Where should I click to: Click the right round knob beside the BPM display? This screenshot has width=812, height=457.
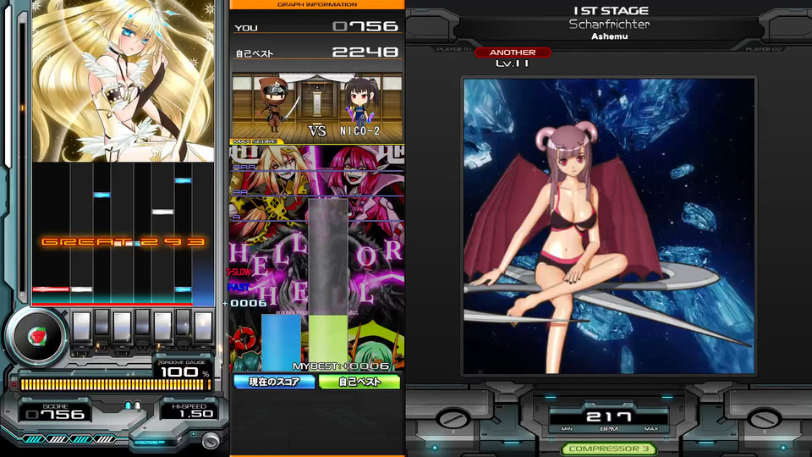click(x=764, y=419)
